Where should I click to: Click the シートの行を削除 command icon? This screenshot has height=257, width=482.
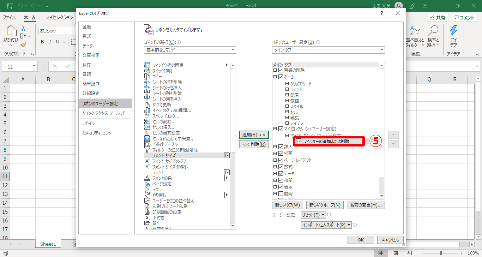(147, 82)
